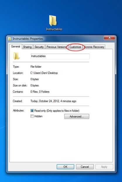Confirm with the OK button
The image size is (122, 182).
tap(66, 167)
